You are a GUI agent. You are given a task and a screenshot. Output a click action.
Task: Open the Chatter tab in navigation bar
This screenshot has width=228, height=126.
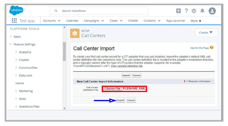[x=133, y=21]
